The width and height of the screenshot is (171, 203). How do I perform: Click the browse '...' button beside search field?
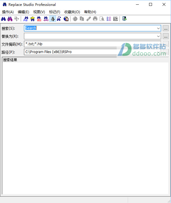(x=166, y=28)
